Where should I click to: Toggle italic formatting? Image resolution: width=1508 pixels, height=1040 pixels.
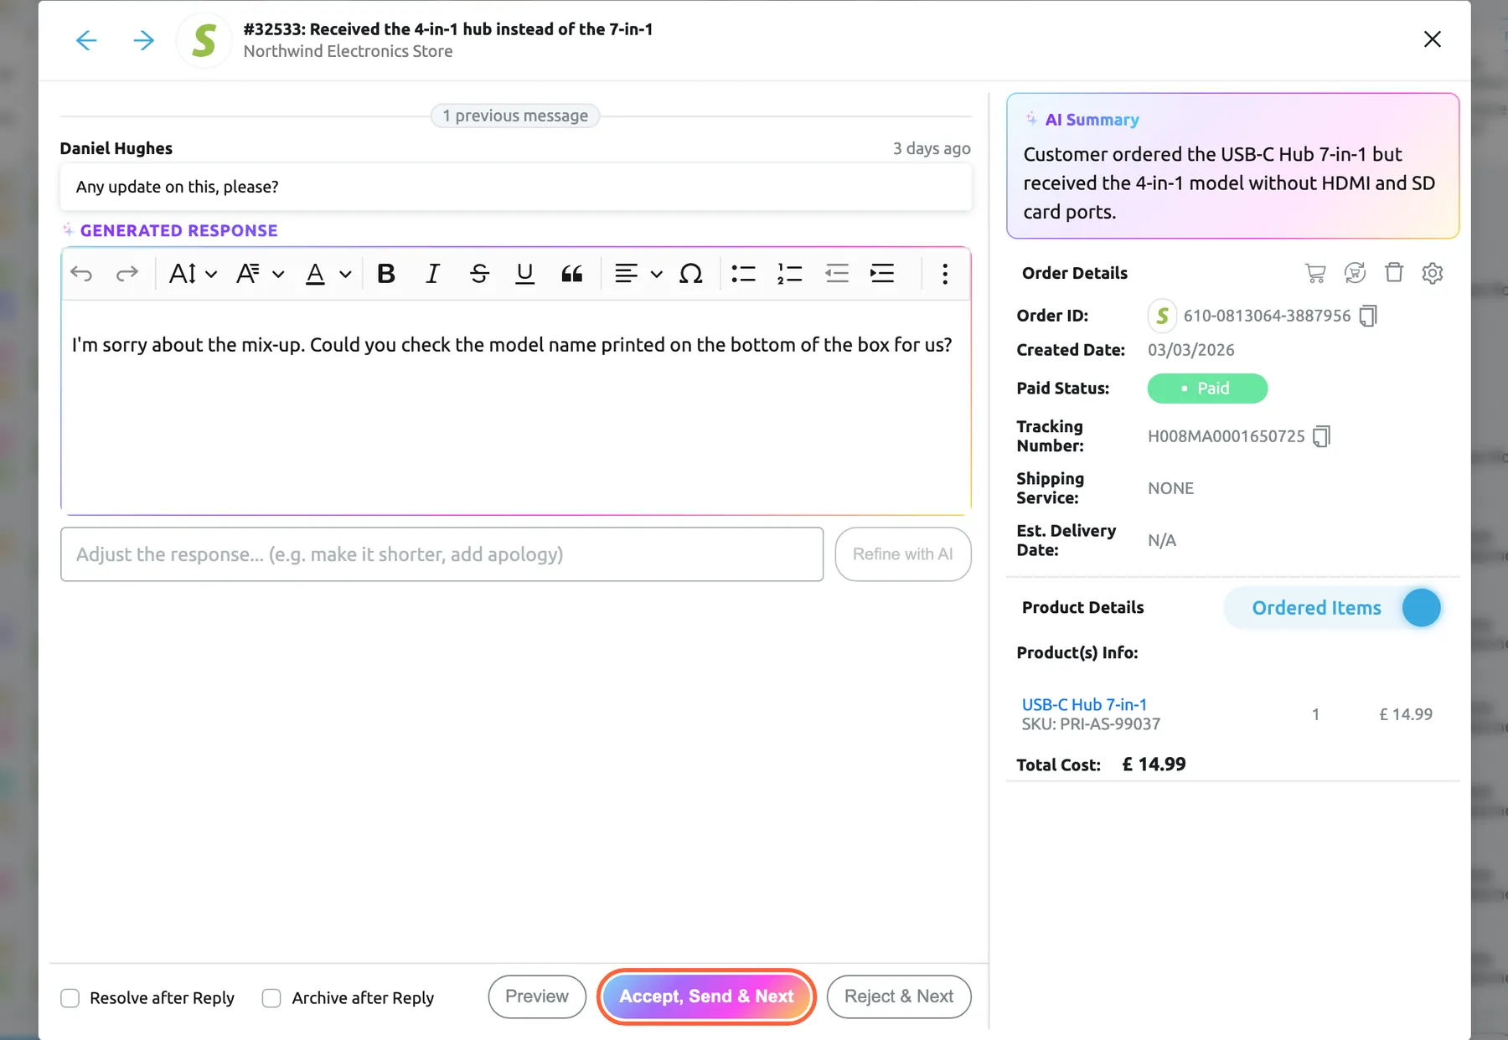click(432, 274)
